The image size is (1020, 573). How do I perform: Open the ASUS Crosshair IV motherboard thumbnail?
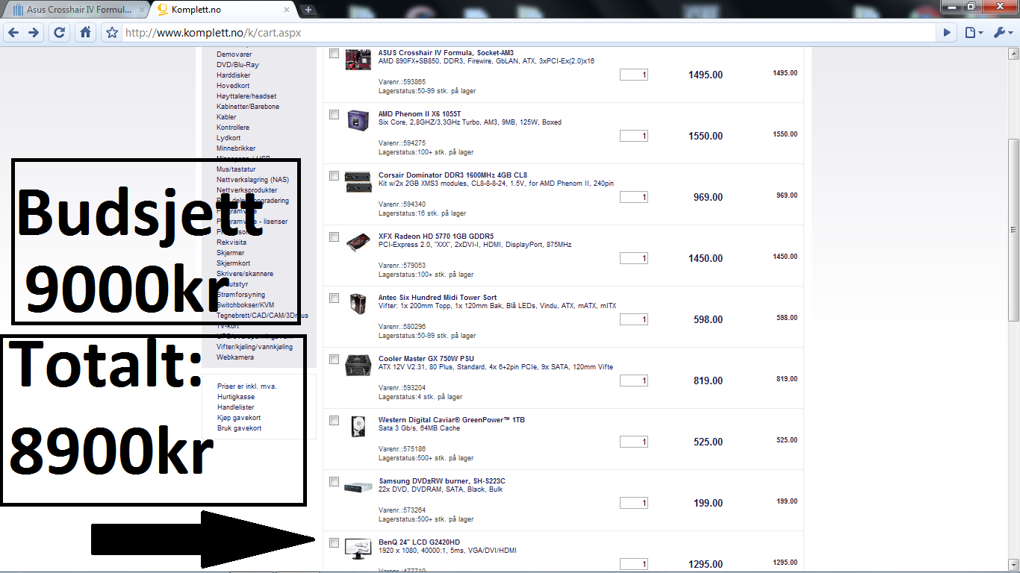pos(358,60)
